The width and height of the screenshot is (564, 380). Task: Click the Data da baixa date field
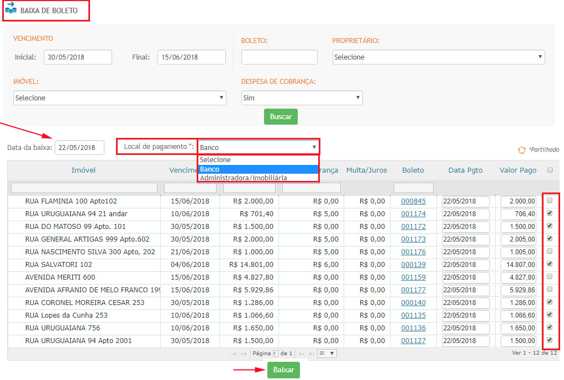(x=79, y=147)
